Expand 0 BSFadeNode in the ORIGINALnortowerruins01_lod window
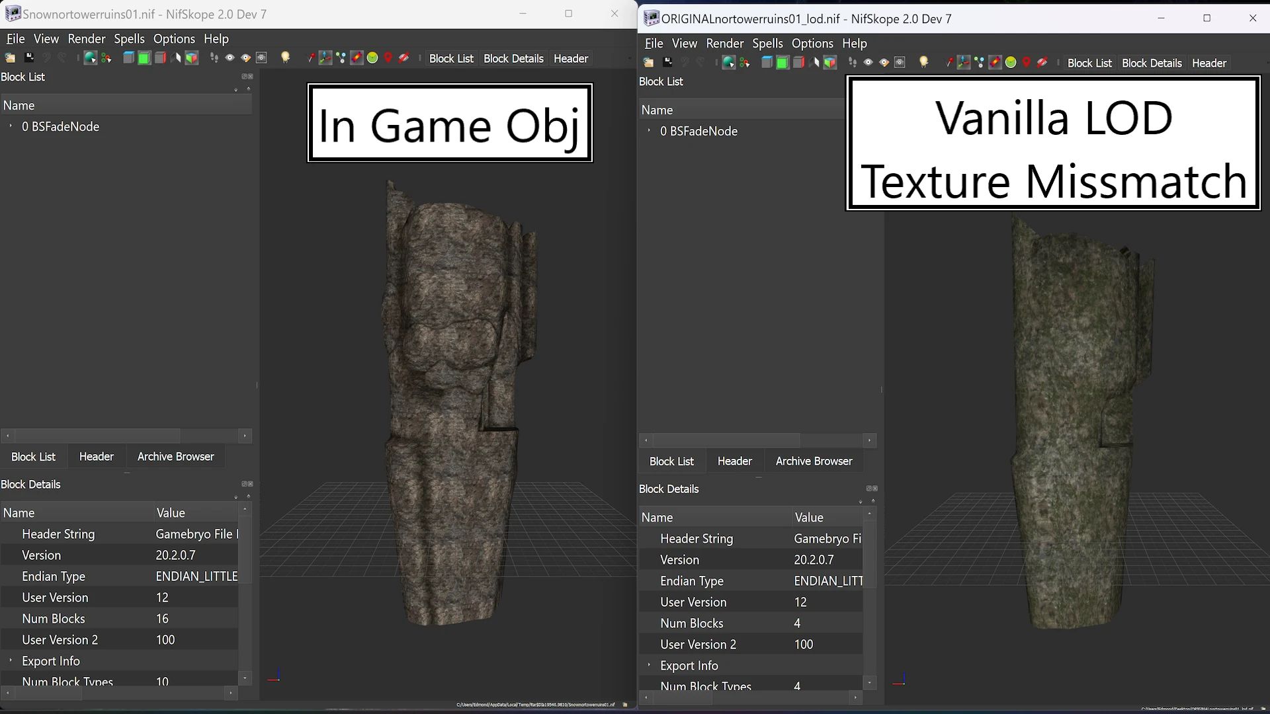 [649, 130]
